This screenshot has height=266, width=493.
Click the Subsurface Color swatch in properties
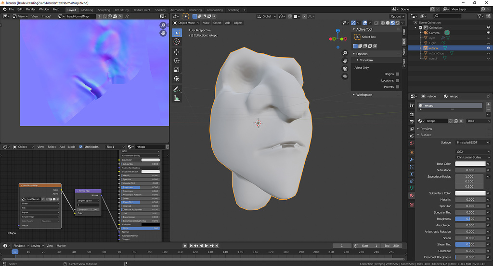point(470,193)
